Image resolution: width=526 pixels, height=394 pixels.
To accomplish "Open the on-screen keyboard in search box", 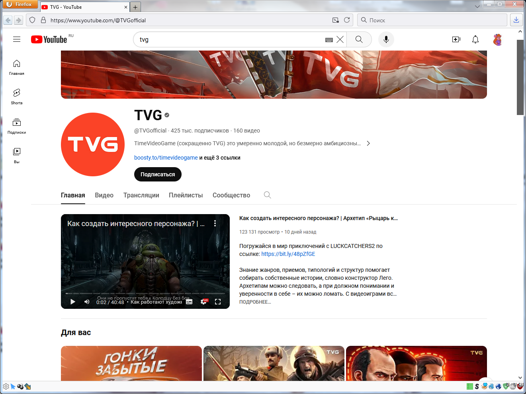I will click(329, 40).
